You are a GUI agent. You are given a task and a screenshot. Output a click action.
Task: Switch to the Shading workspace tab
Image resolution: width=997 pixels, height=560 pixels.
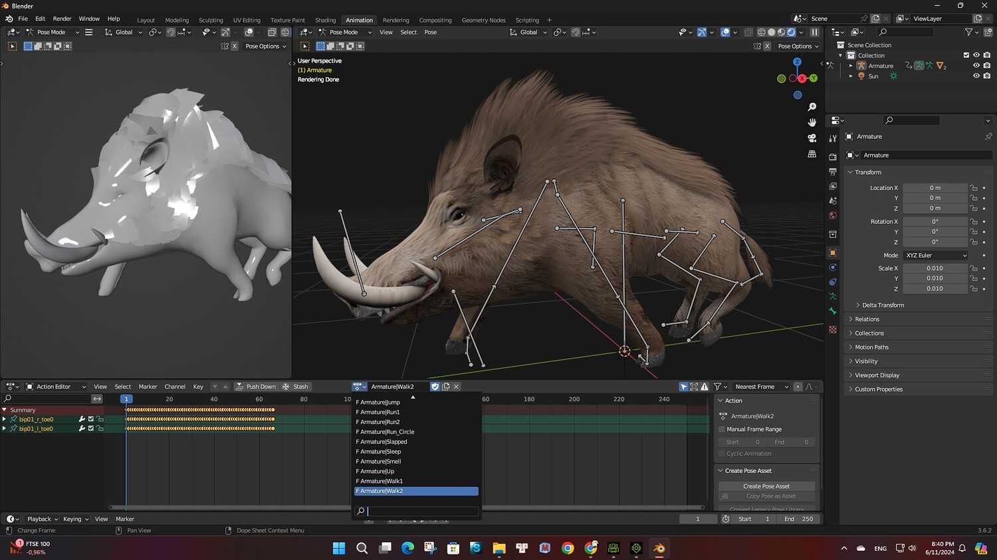click(x=325, y=20)
